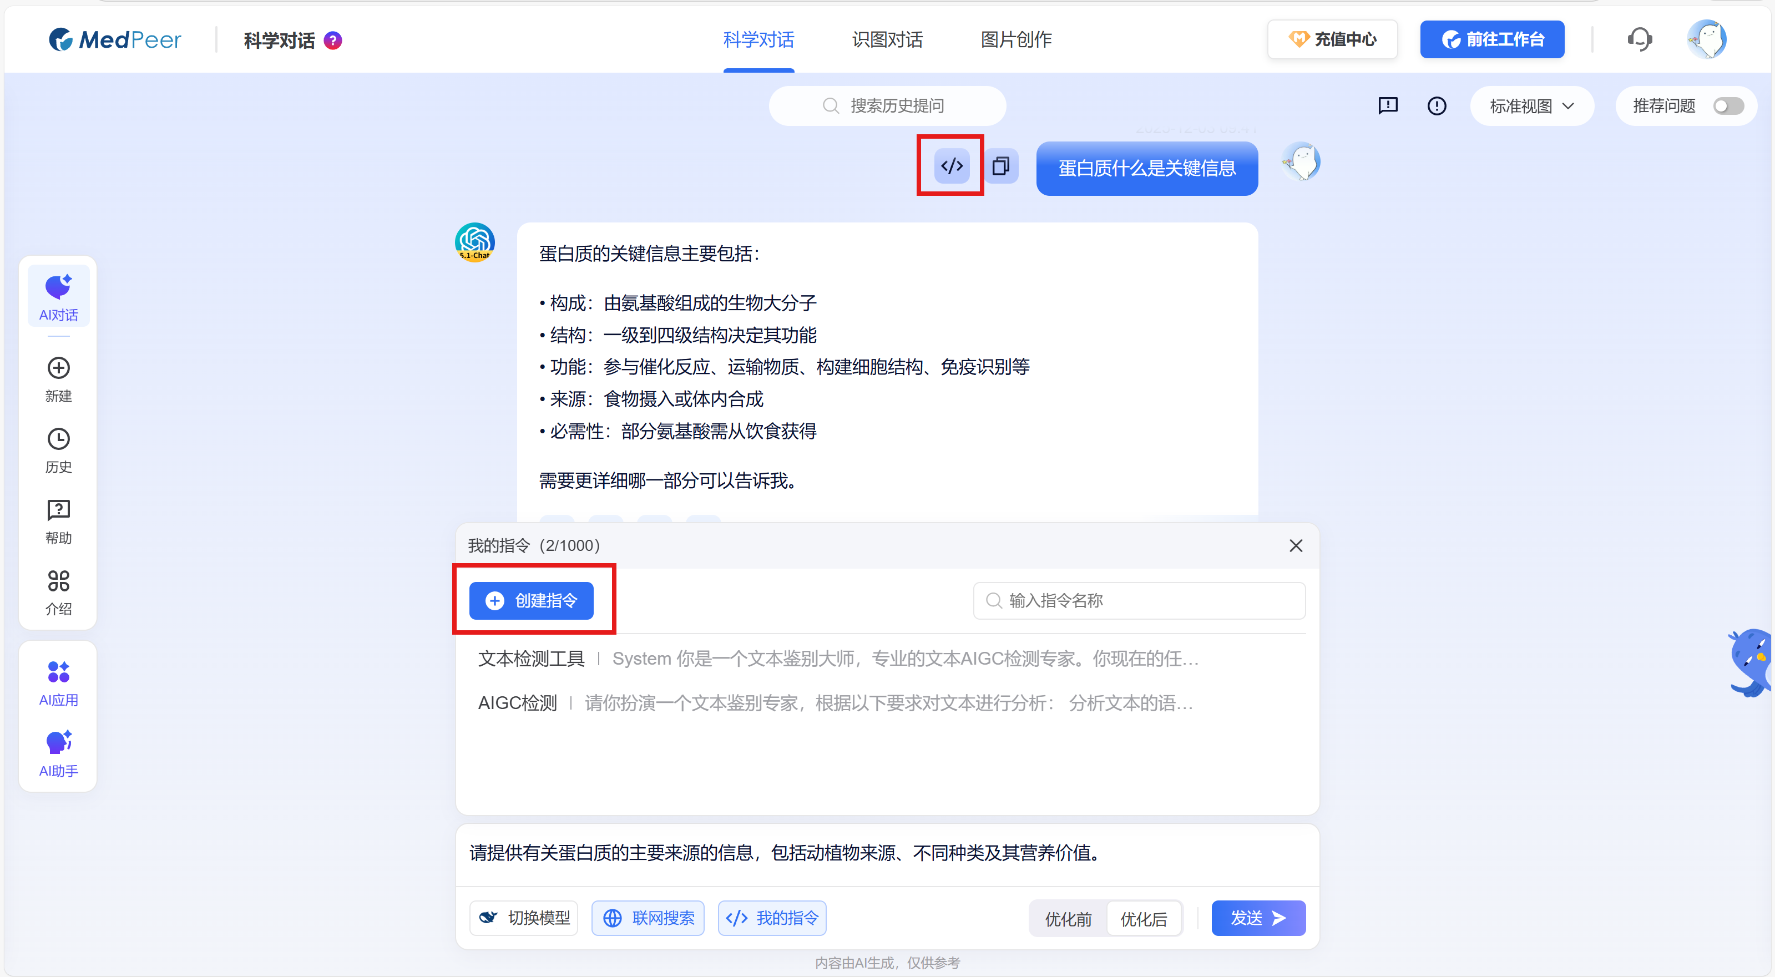Open the 帮助 help panel

point(58,521)
